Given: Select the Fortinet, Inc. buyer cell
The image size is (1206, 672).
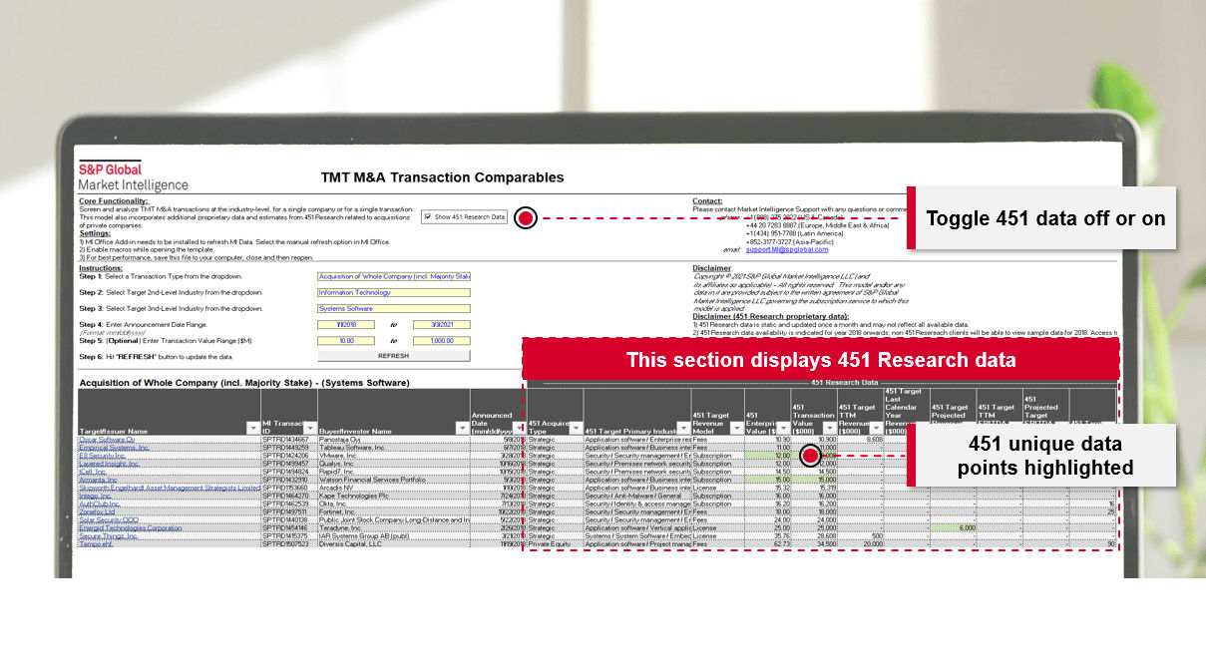Looking at the screenshot, I should click(x=394, y=511).
